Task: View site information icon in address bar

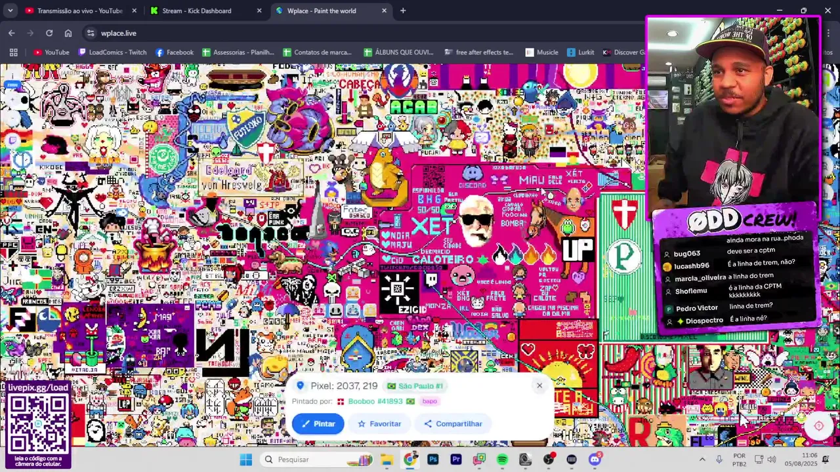Action: (x=91, y=33)
